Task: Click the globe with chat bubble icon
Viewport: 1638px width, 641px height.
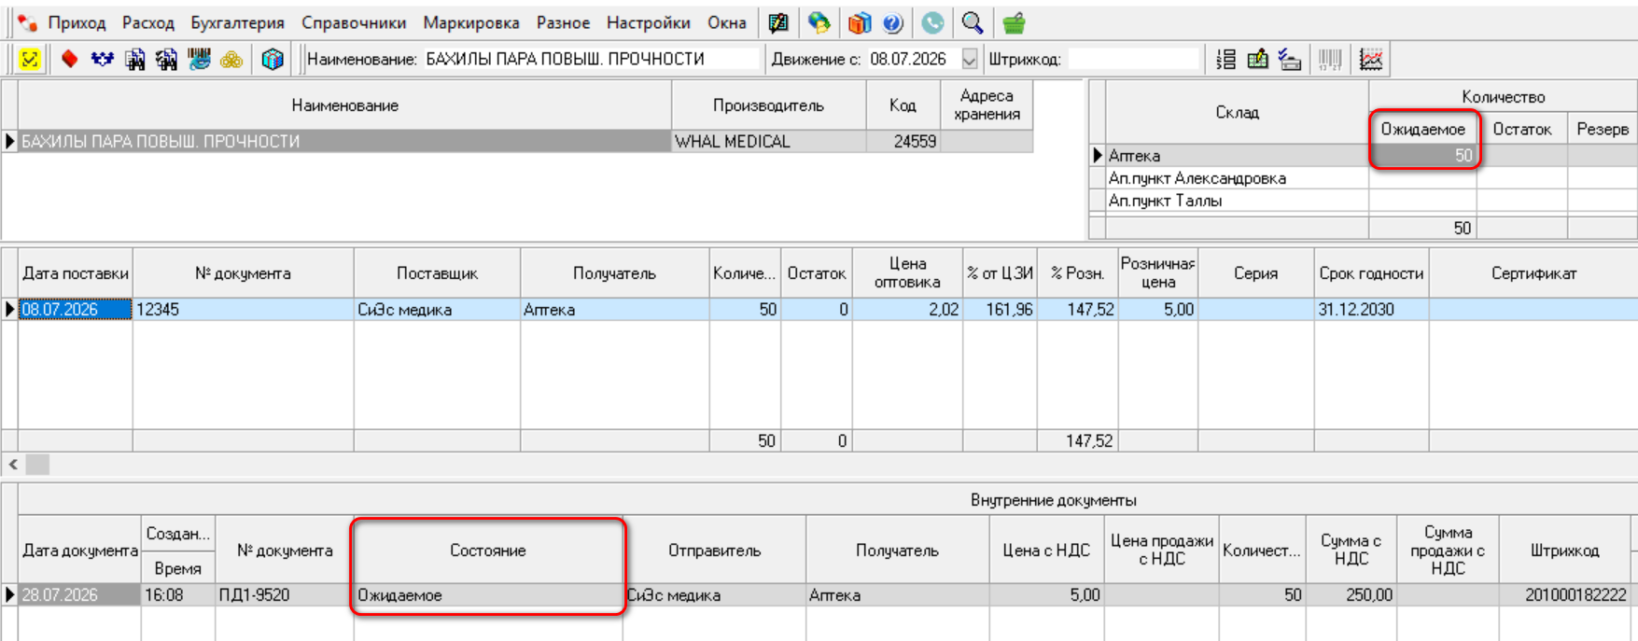Action: tap(819, 22)
